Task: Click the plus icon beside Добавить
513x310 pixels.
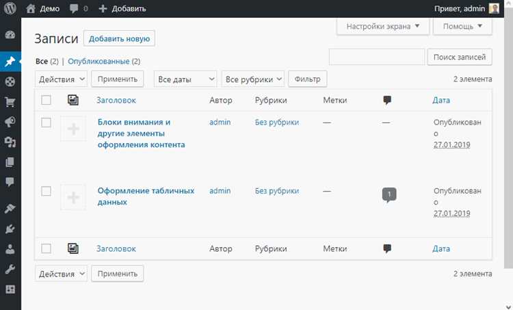Action: point(103,8)
